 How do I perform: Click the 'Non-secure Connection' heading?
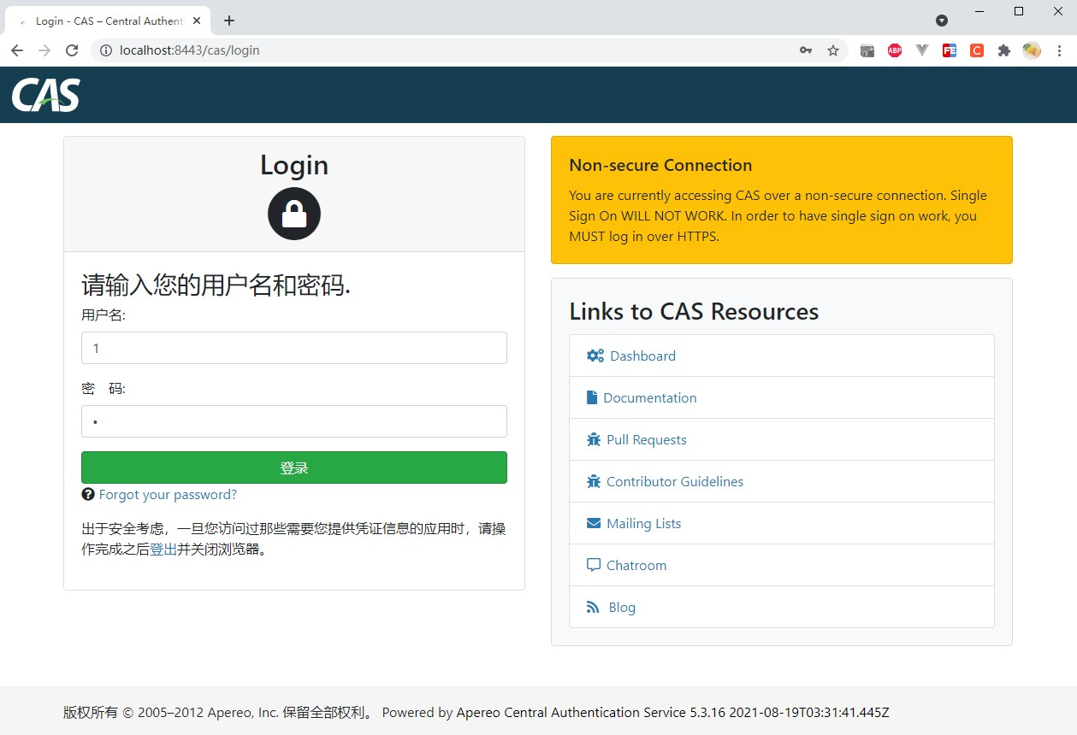click(x=660, y=165)
